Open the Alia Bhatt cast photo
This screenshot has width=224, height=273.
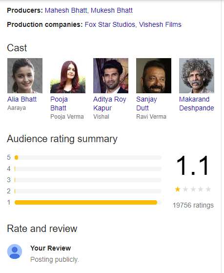[25, 76]
